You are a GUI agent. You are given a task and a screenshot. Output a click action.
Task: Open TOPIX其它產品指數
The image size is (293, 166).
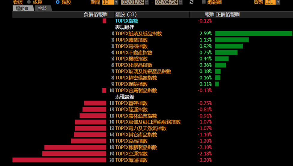(x=136, y=135)
